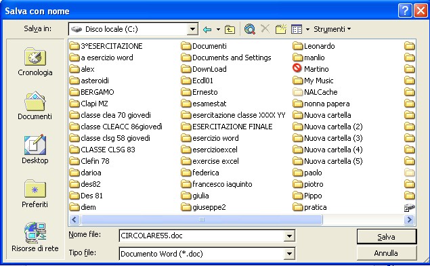Screen dimensions: 430x266
Task: Select the esercizioexcel folder
Action: coord(209,150)
